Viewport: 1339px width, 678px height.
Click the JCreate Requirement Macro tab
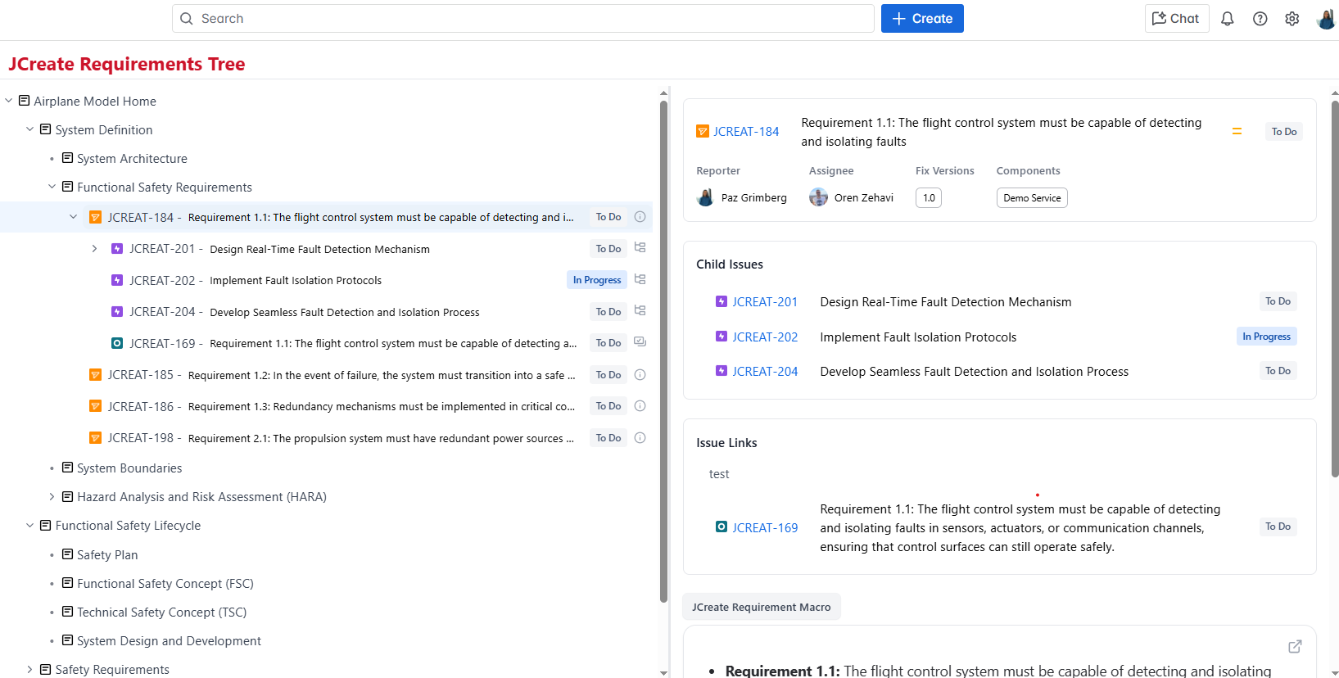click(761, 607)
